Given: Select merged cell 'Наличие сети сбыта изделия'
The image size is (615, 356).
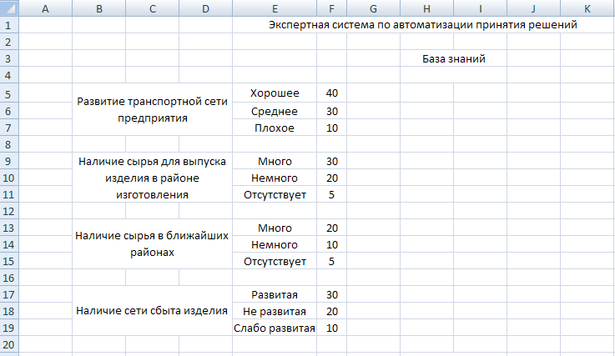Looking at the screenshot, I should click(x=152, y=311).
